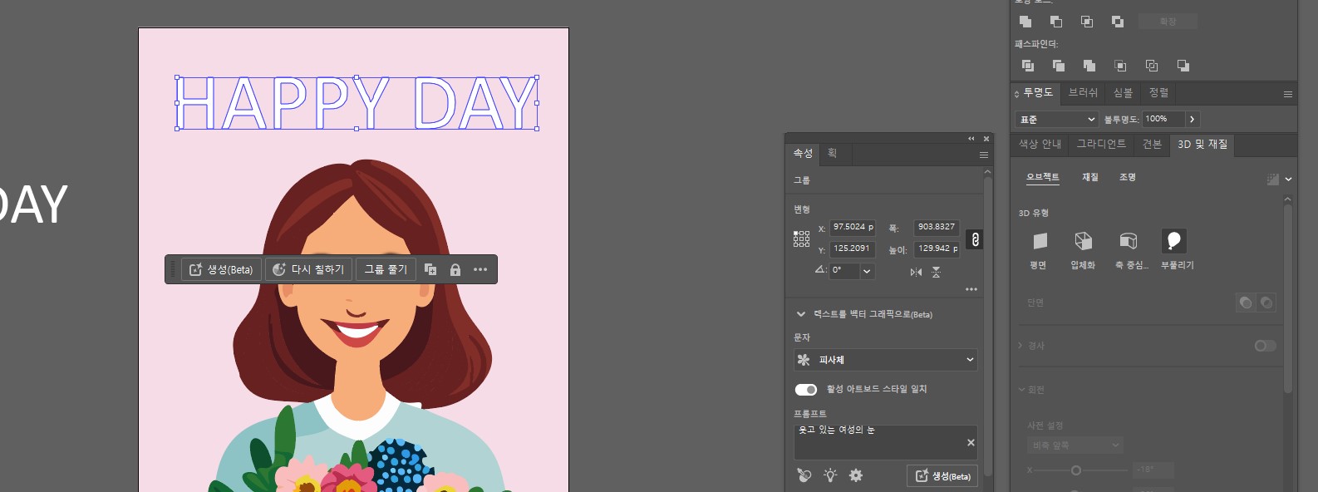The image size is (1318, 492).
Task: Open the 재질 sub-tab in 3D panel
Action: coord(1089,177)
